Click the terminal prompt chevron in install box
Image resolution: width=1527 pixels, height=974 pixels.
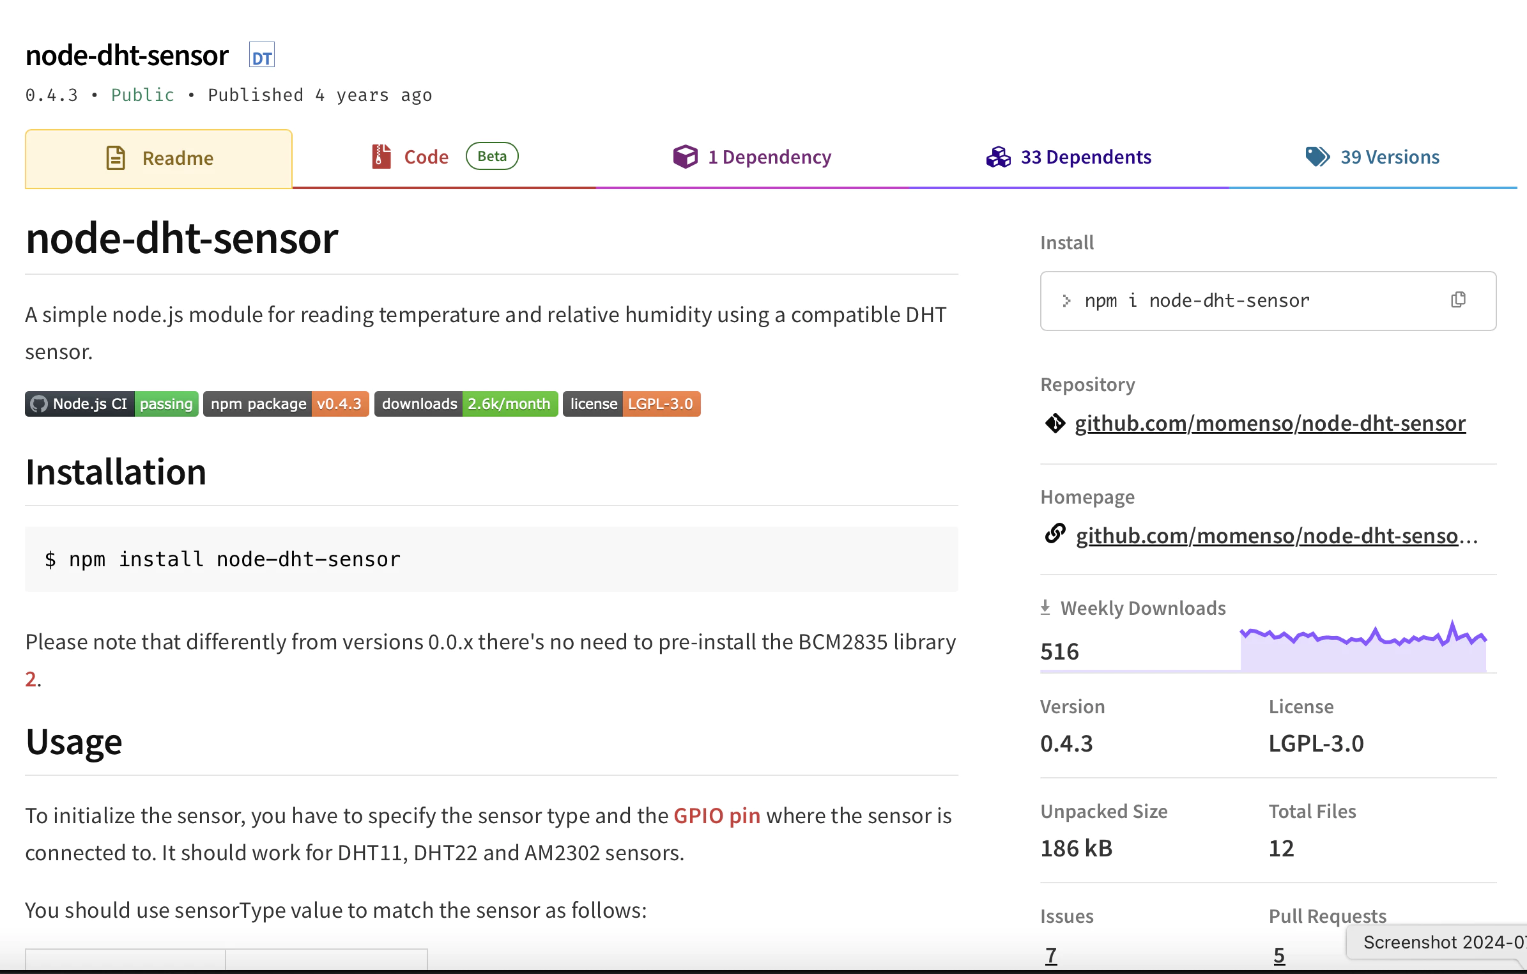coord(1066,300)
